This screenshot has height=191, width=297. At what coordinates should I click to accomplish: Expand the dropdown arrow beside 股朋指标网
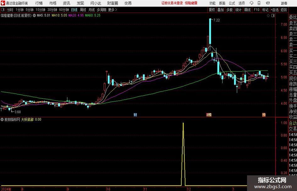[x=2, y=119]
